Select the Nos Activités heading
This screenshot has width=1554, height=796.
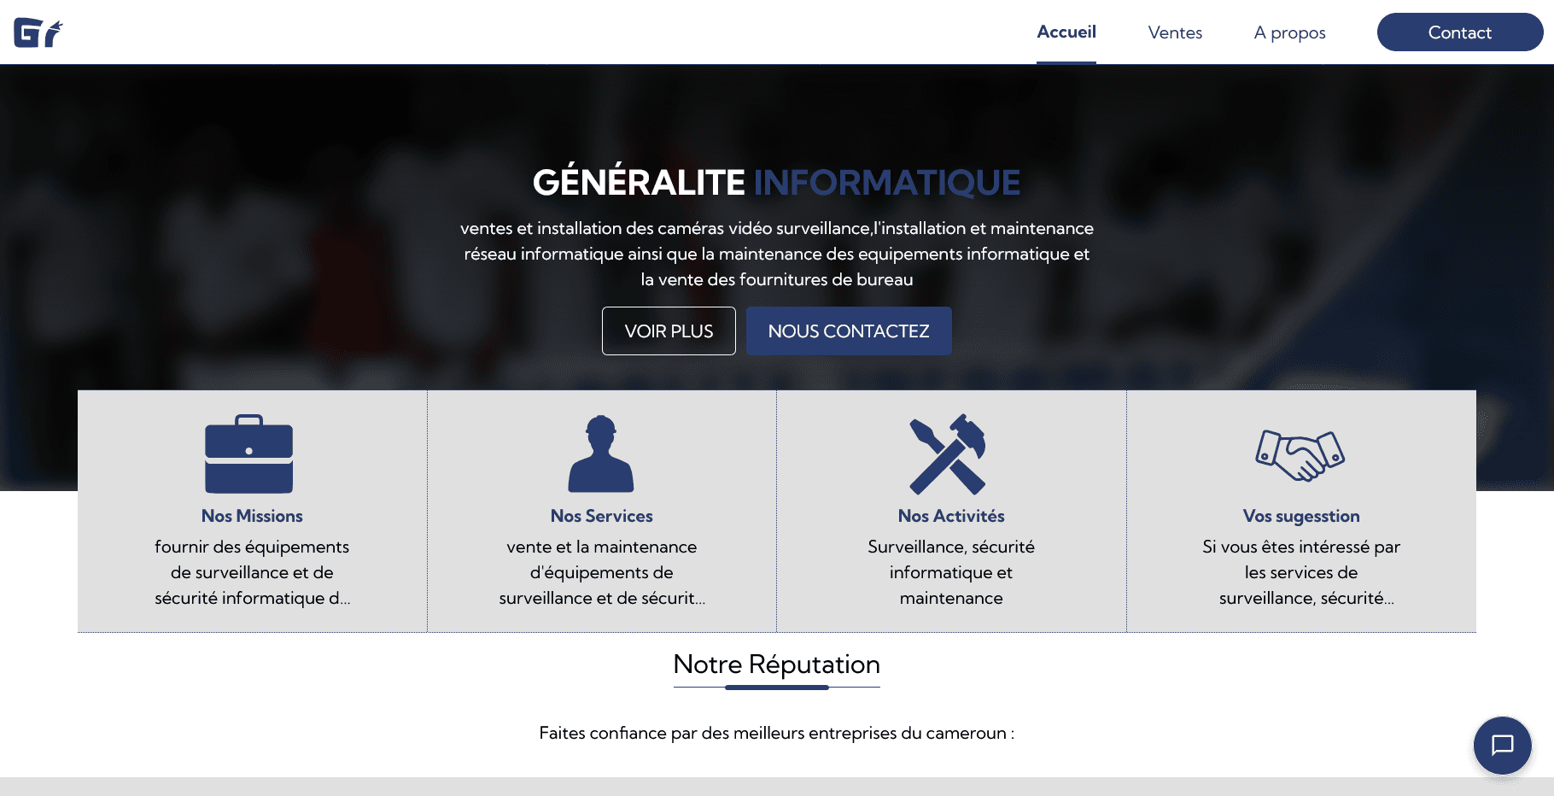click(x=951, y=516)
